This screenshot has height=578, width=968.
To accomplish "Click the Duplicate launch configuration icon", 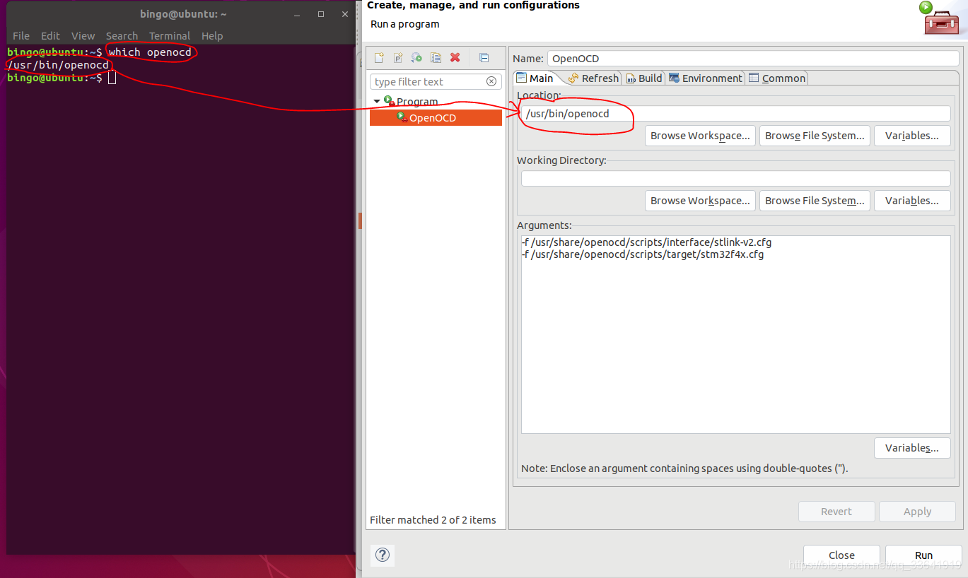I will pyautogui.click(x=436, y=58).
